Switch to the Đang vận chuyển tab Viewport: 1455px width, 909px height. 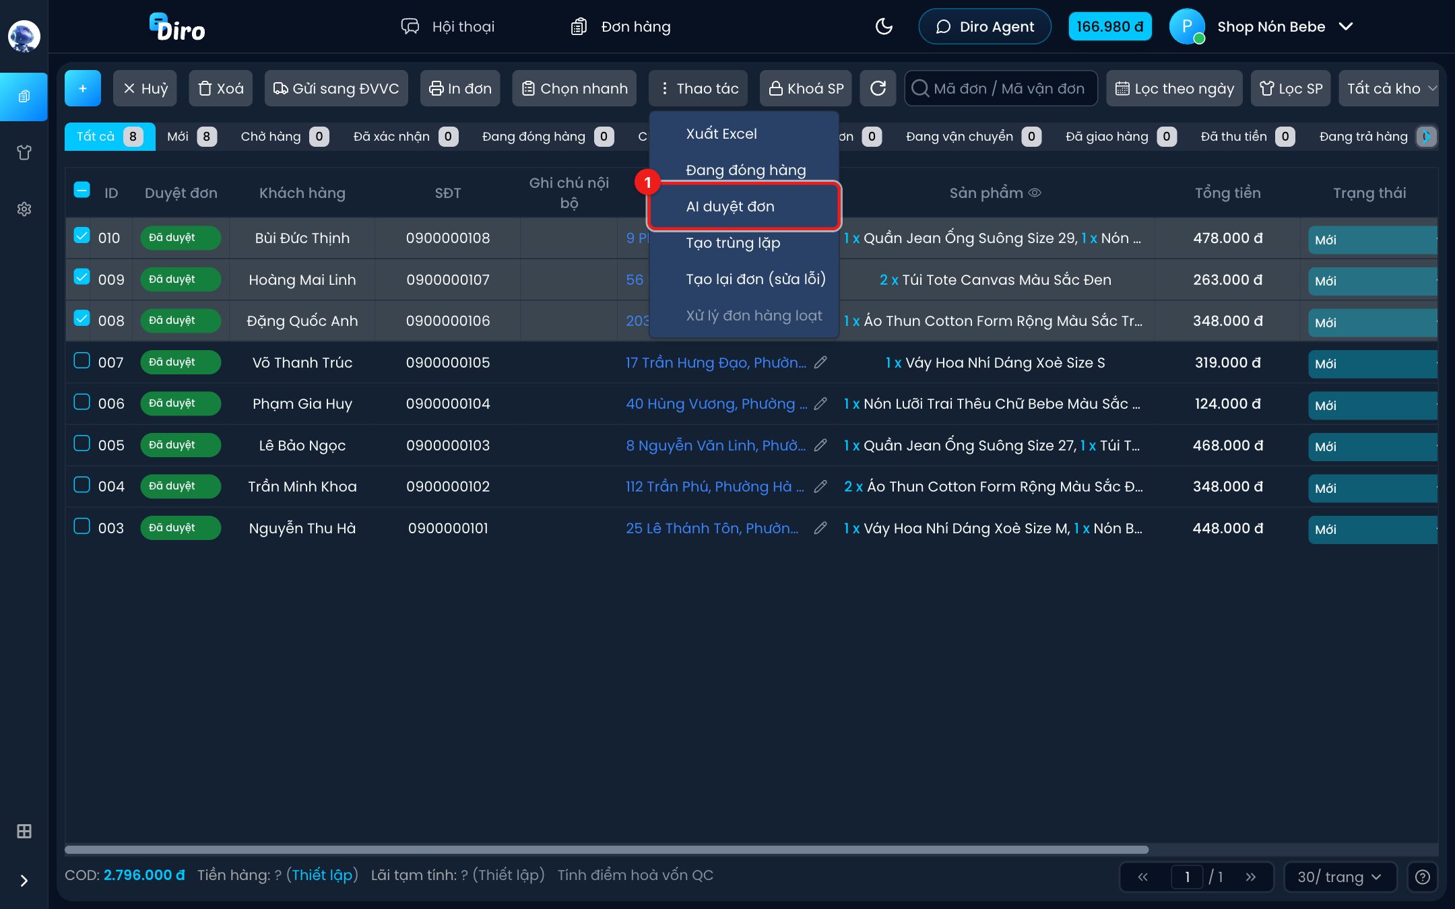coord(973,137)
